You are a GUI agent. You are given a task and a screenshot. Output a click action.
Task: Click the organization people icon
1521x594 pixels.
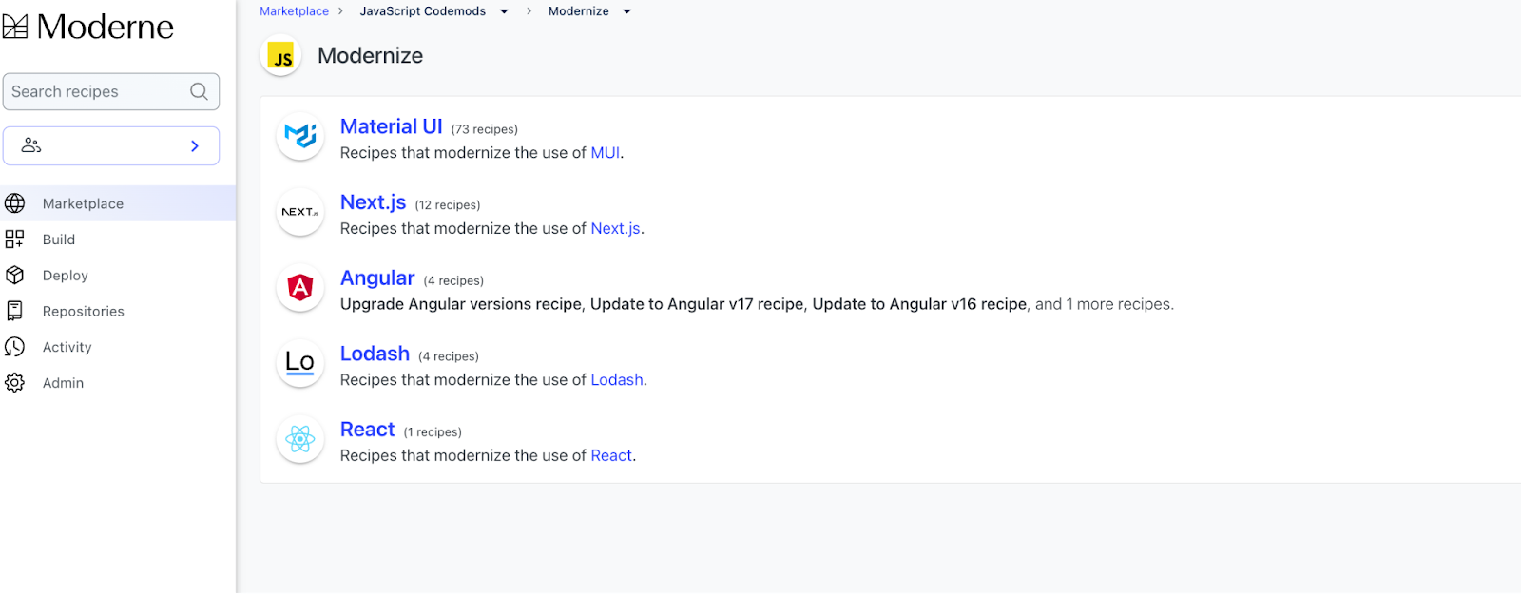[x=31, y=145]
